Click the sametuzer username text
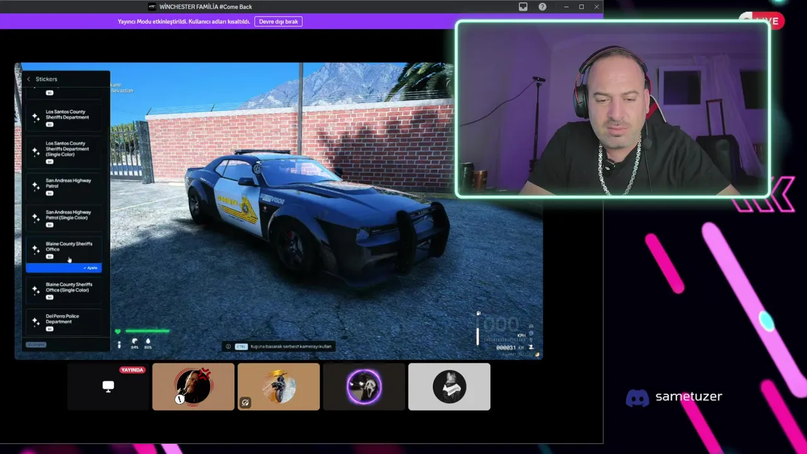Viewport: 807px width, 454px height. 688,397
